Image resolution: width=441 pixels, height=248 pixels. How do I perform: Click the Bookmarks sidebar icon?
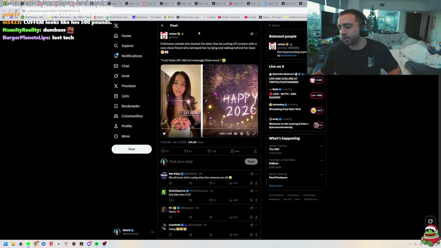coord(116,106)
